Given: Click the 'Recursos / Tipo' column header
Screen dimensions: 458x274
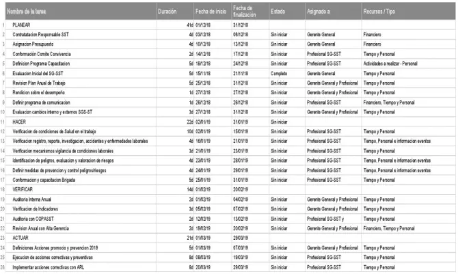Looking at the screenshot, I should tap(408, 12).
